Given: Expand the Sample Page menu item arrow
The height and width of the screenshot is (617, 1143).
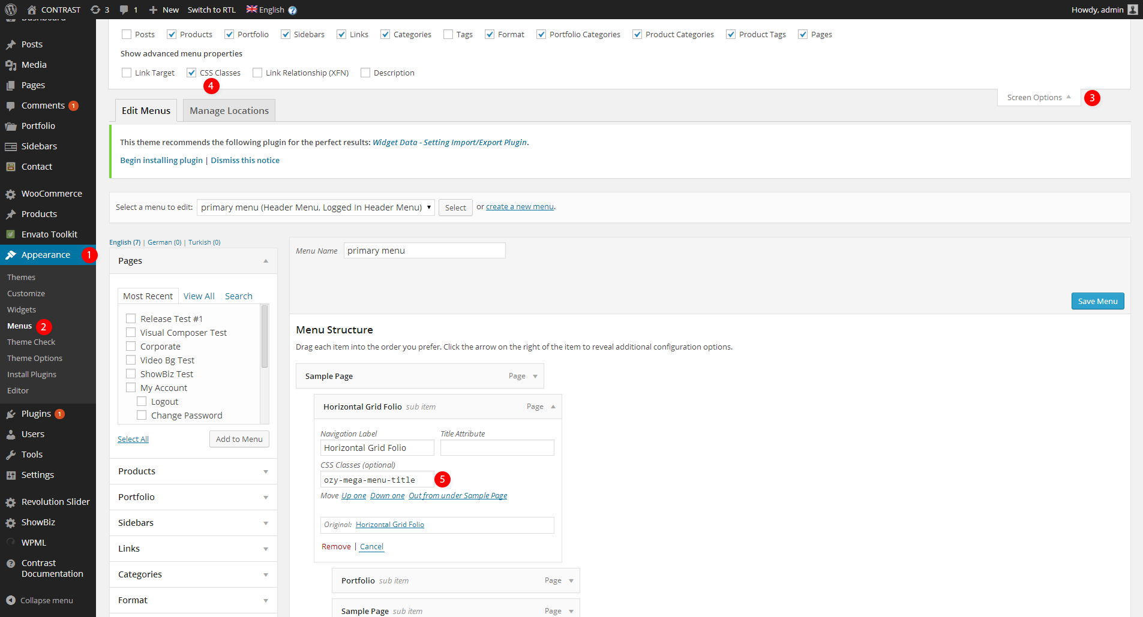Looking at the screenshot, I should click(x=535, y=377).
